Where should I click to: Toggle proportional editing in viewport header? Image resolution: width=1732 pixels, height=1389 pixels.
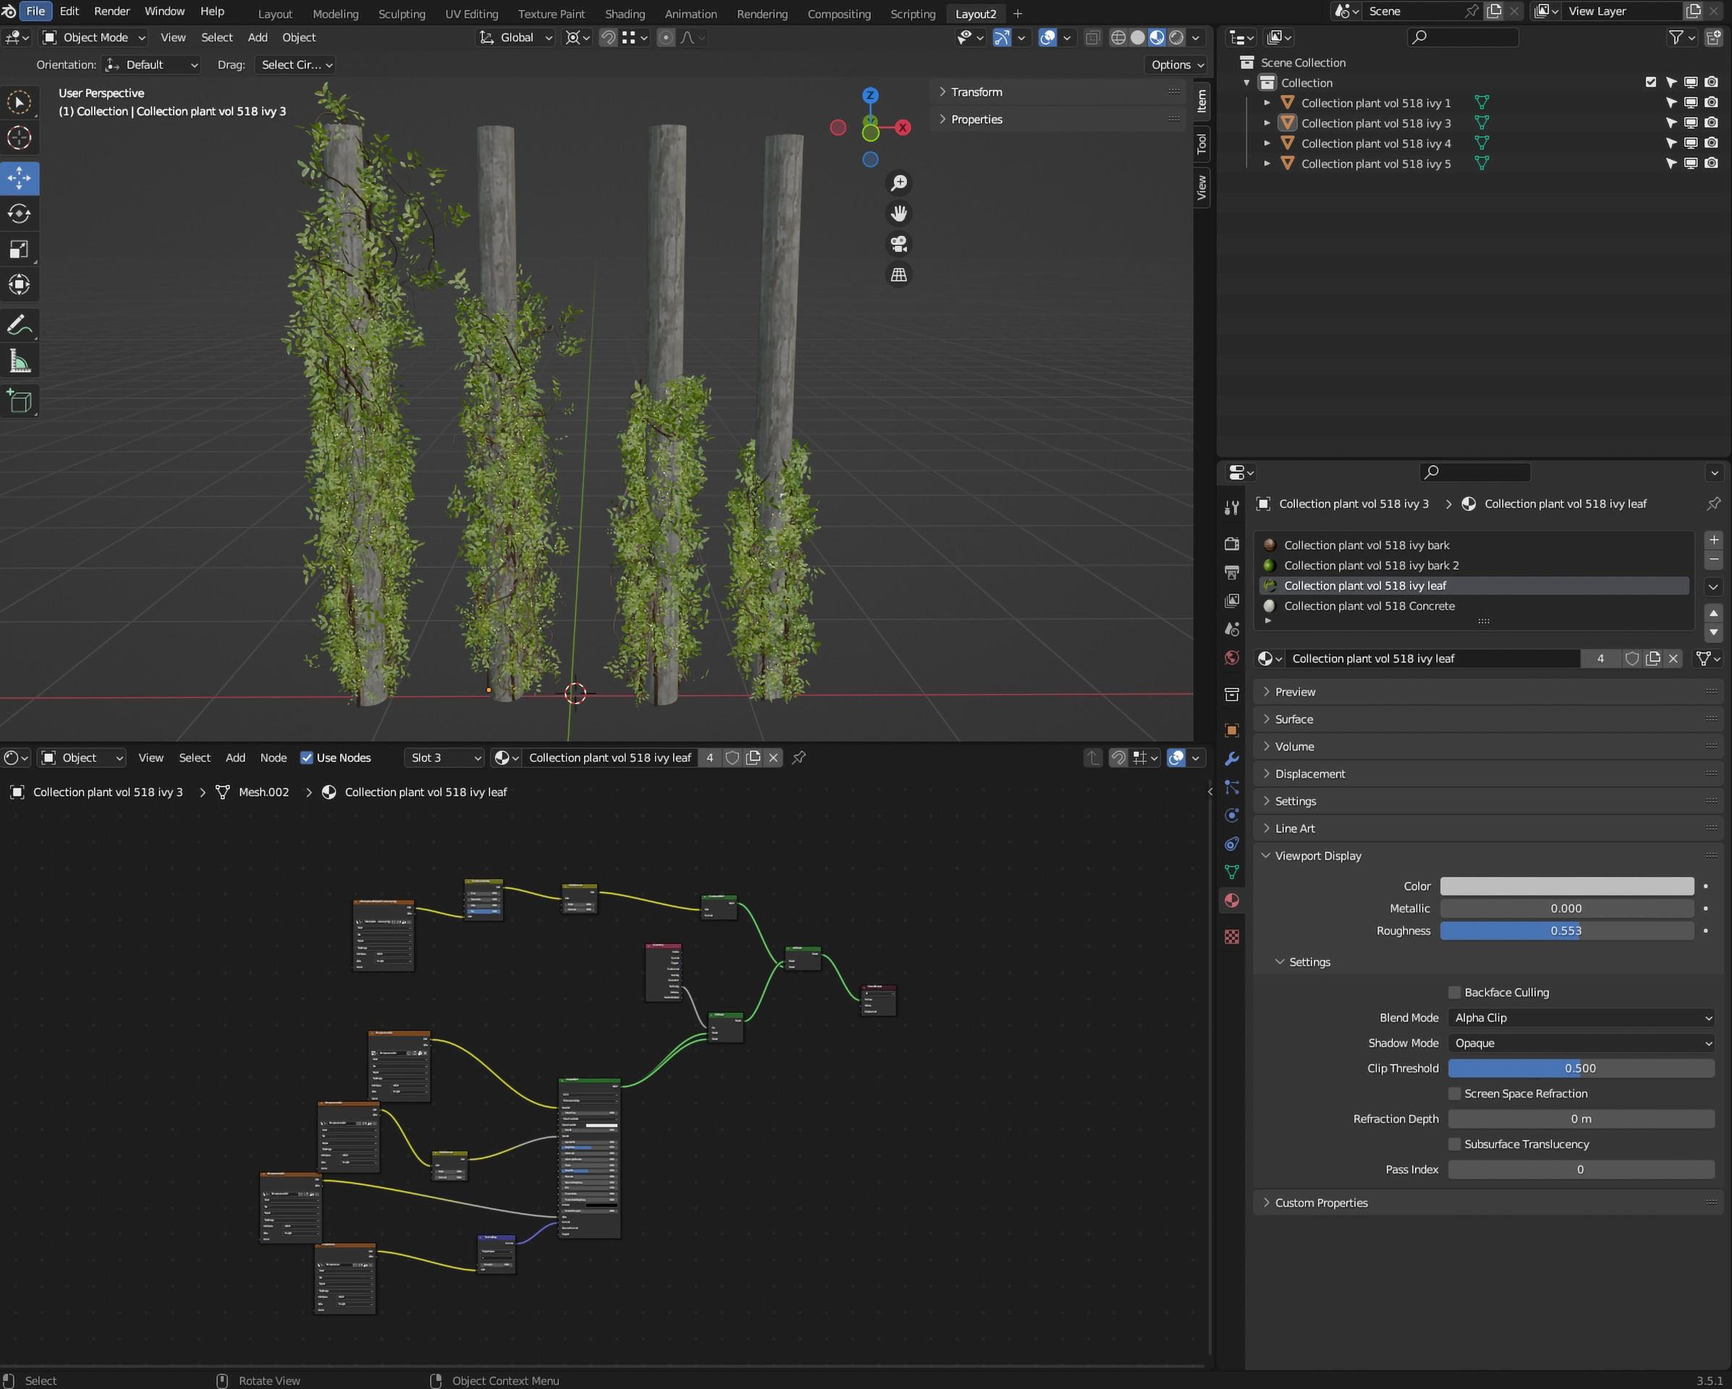point(666,38)
